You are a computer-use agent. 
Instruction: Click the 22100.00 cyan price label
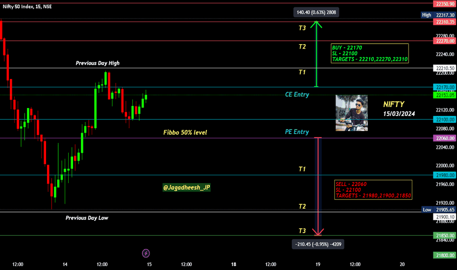click(445, 119)
